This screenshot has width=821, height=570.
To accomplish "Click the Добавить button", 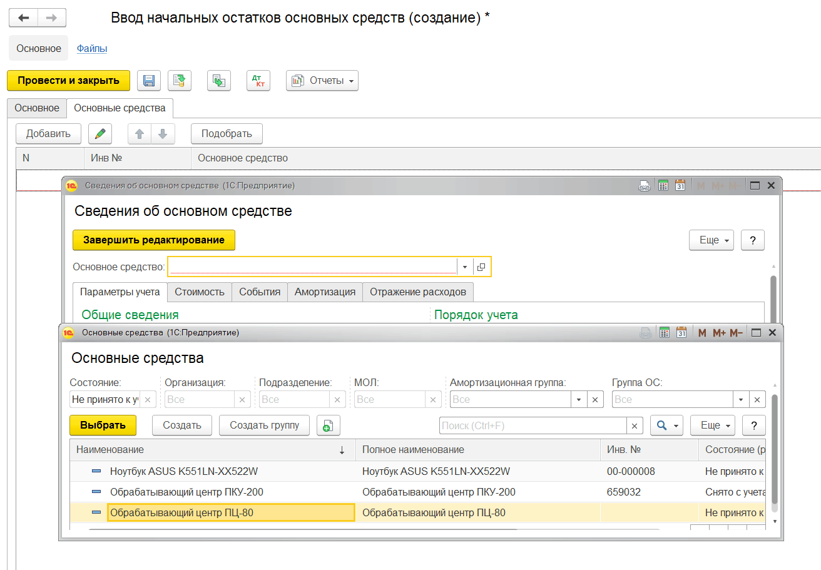I will (48, 133).
